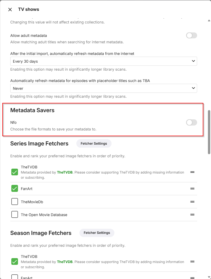
Task: Uncheck FanArt in Series Image Fetchers
Action: pyautogui.click(x=15, y=188)
